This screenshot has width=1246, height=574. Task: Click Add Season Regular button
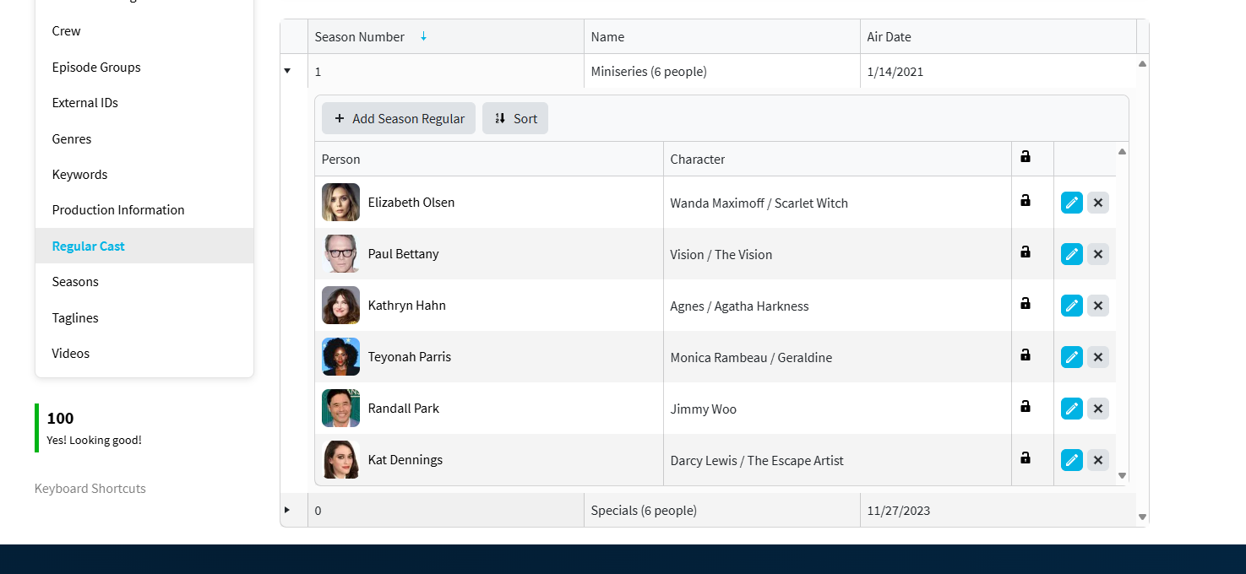click(399, 118)
